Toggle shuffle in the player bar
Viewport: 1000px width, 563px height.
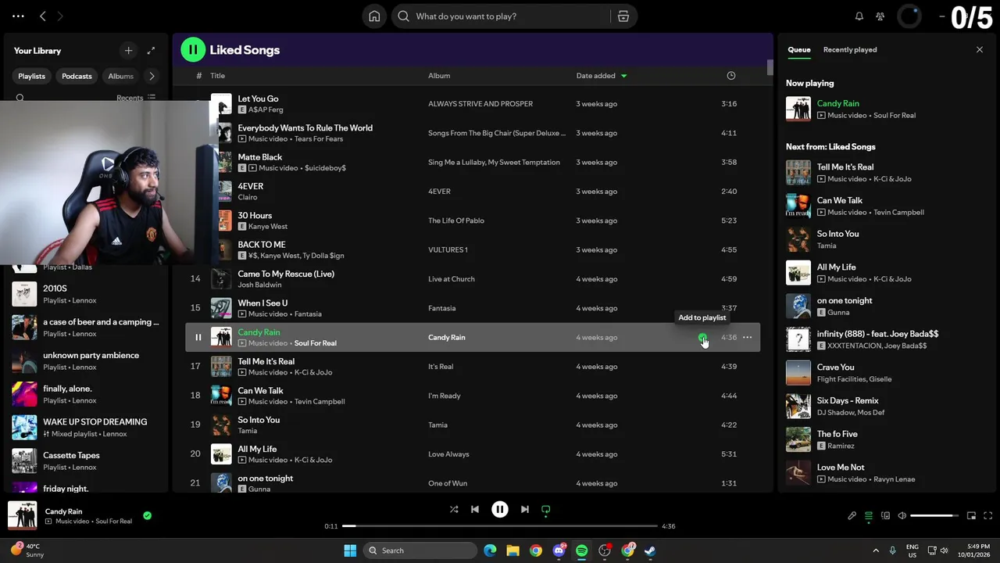point(454,509)
